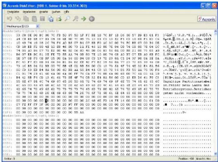Click the vertical scrollbar down arrow
This screenshot has width=218, height=162.
coord(216,154)
